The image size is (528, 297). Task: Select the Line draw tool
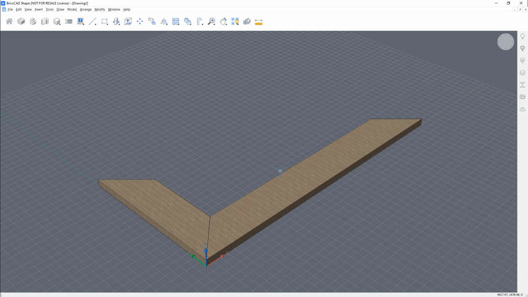coord(92,22)
